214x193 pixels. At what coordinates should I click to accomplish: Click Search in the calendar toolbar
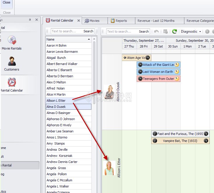tap(144, 31)
